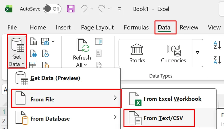Customize the Quick Access Toolbar
Image resolution: width=224 pixels, height=129 pixels.
coord(119,9)
